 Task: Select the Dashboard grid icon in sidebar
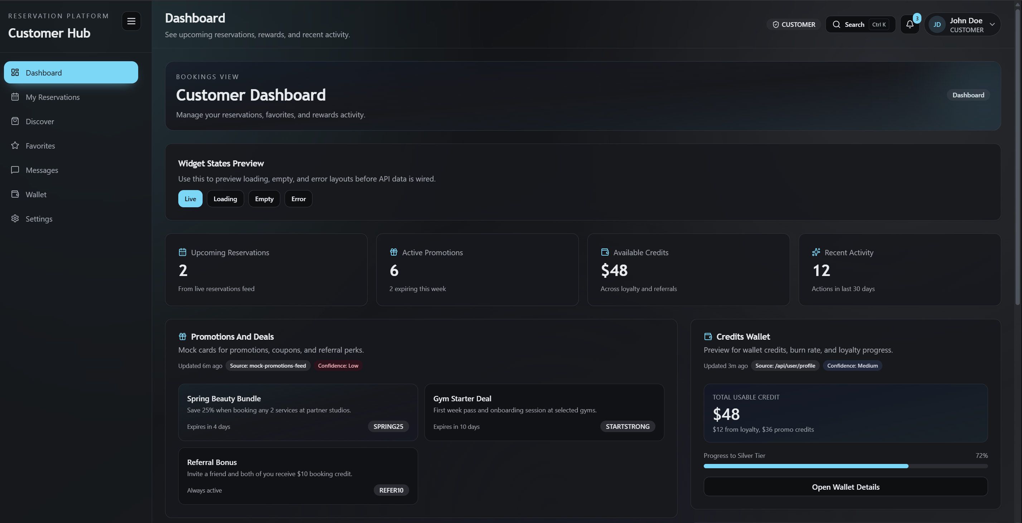(15, 73)
